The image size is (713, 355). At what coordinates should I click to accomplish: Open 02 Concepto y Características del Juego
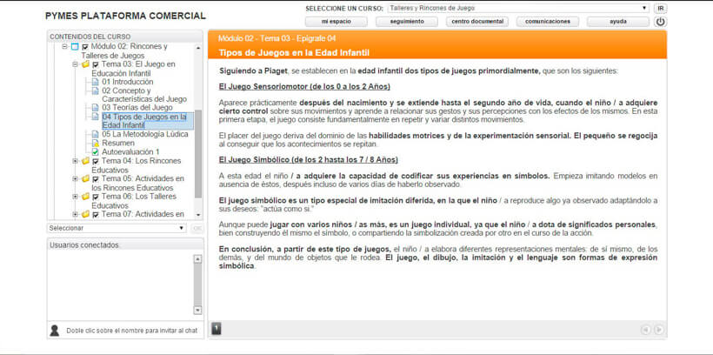click(x=144, y=95)
